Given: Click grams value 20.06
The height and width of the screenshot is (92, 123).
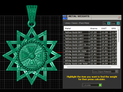Looking at the screenshot, I should click(93, 39).
